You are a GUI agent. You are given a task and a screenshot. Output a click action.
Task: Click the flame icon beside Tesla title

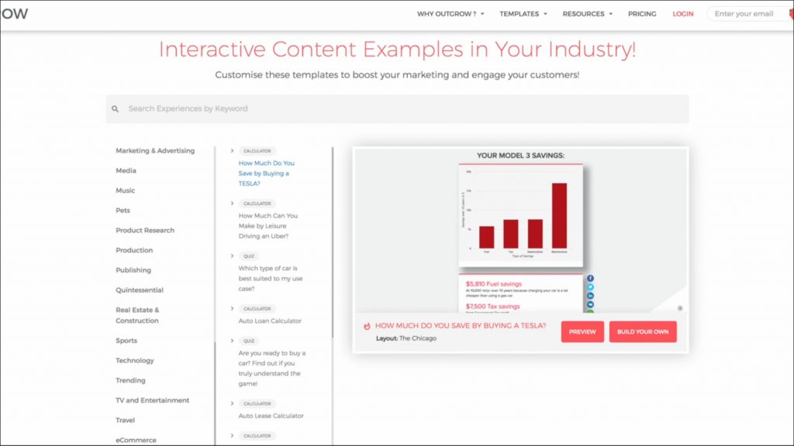pyautogui.click(x=368, y=327)
